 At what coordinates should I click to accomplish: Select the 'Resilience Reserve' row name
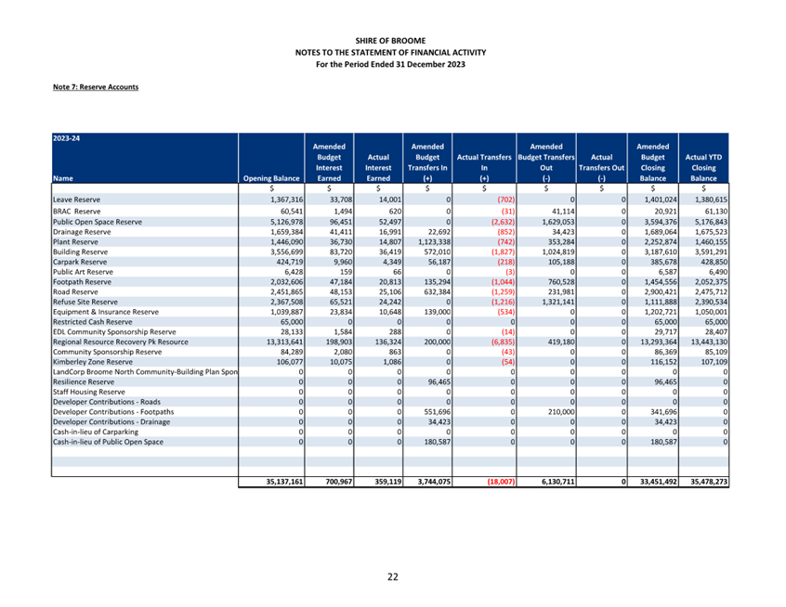coord(84,382)
